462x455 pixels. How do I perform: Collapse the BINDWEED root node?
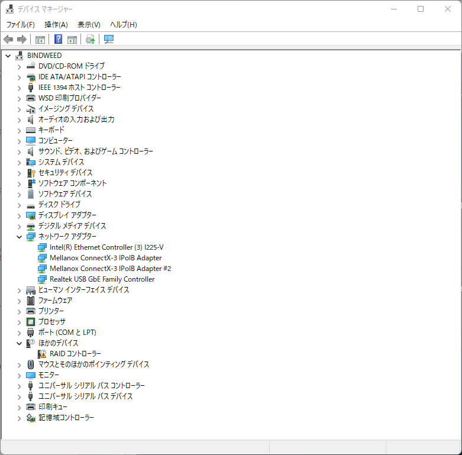[8, 56]
